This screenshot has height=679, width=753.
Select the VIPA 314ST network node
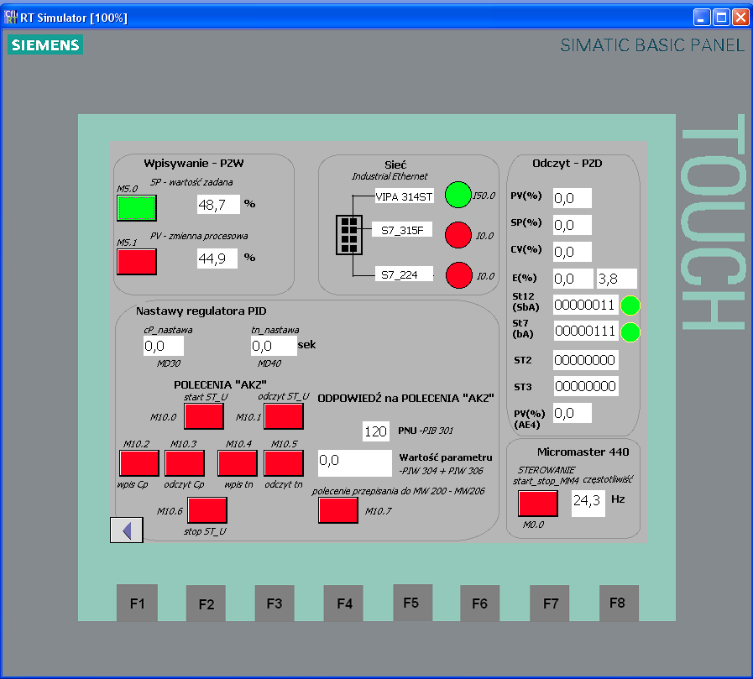405,196
